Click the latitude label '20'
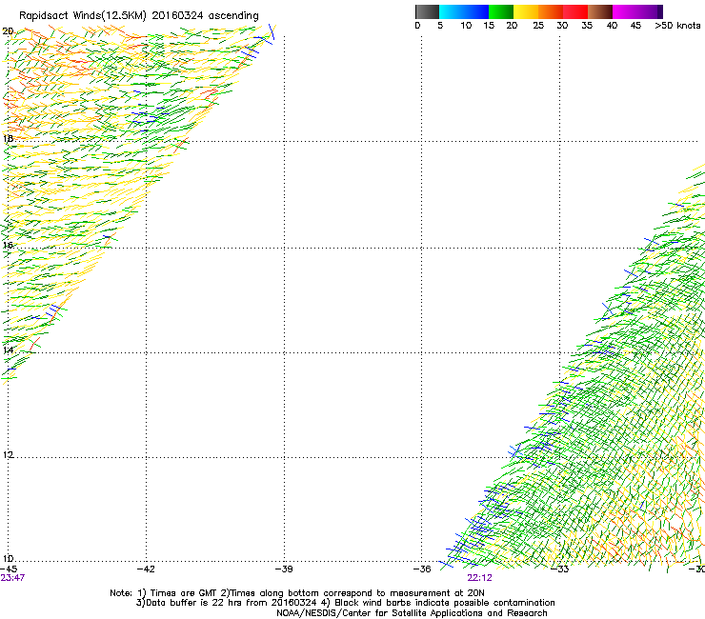Viewport: 705px width, 619px height. coord(8,31)
